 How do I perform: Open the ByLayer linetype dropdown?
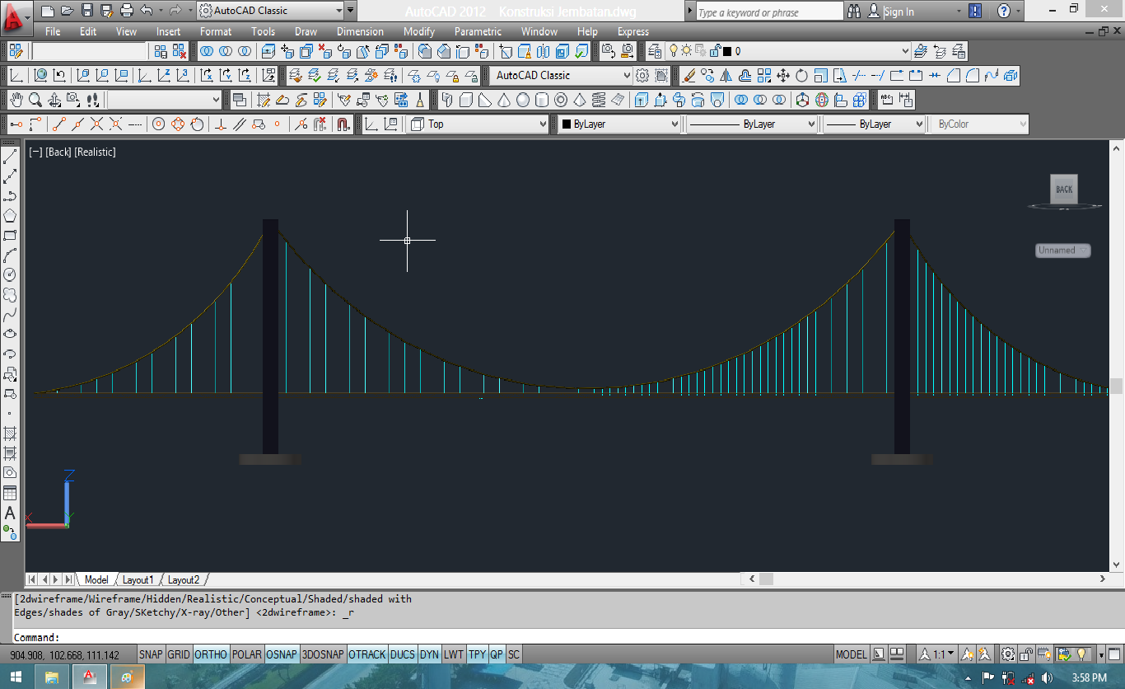coord(751,124)
